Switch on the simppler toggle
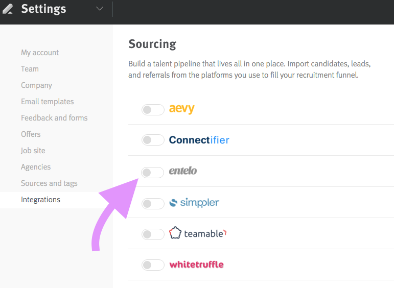The image size is (394, 288). 153,204
